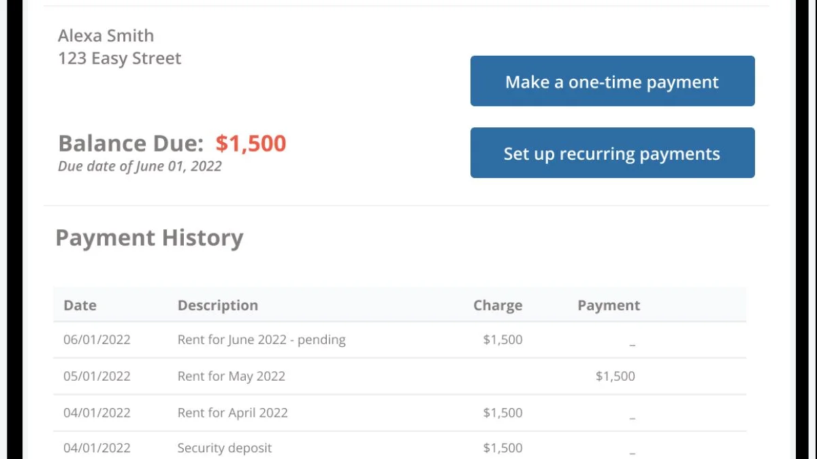Click the Make a one-time payment button
This screenshot has height=459, width=817.
click(611, 81)
